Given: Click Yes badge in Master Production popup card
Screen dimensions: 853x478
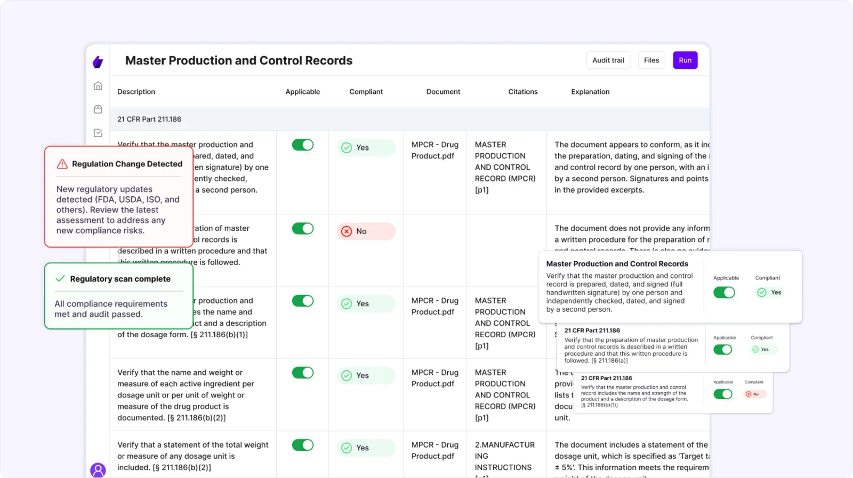Looking at the screenshot, I should (x=769, y=292).
